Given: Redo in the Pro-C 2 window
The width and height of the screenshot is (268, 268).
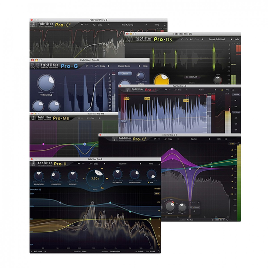Looking at the screenshot, I should click(x=86, y=25).
